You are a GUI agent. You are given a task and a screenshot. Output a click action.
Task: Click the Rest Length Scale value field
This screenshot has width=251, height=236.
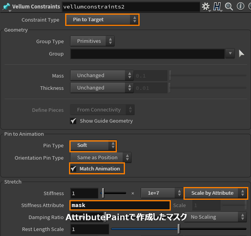pos(89,229)
